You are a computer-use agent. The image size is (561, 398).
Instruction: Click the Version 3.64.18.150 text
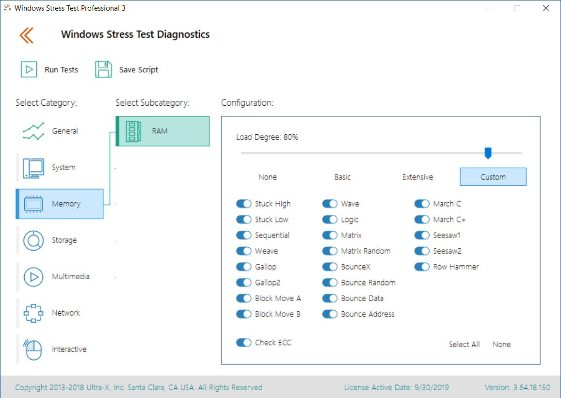click(x=517, y=388)
